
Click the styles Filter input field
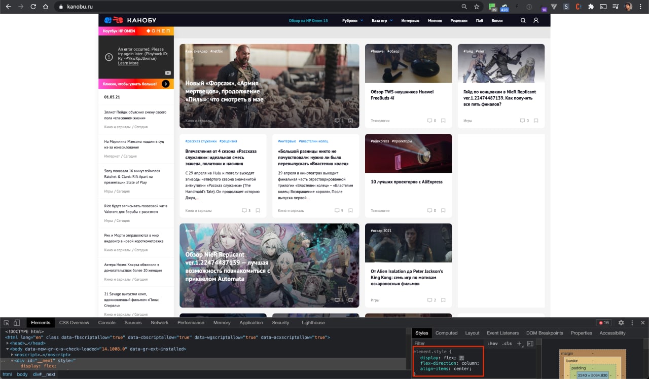[x=448, y=344]
